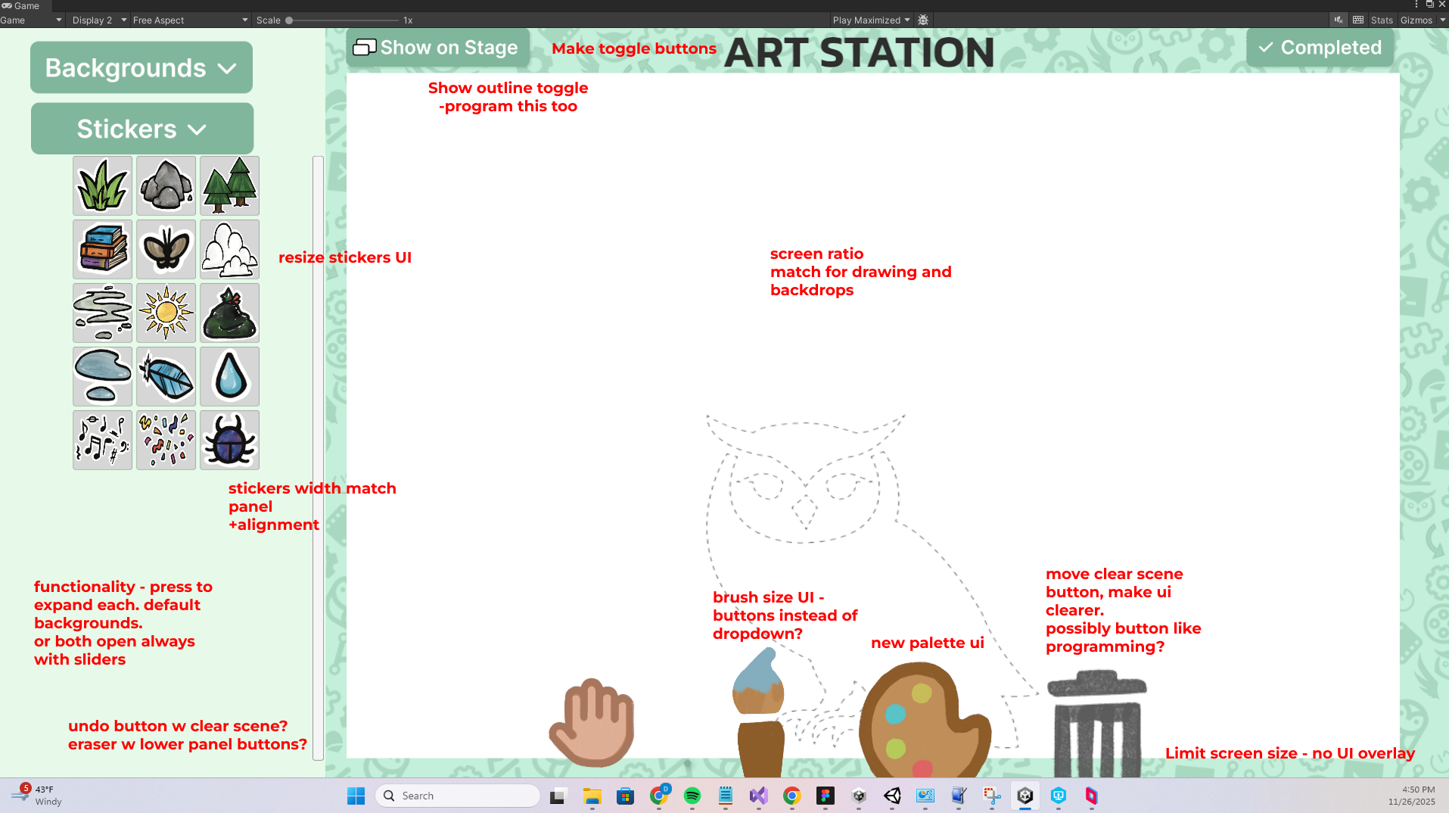The image size is (1449, 813).
Task: Click the stickers panel vertical scrollbar
Action: click(x=318, y=458)
